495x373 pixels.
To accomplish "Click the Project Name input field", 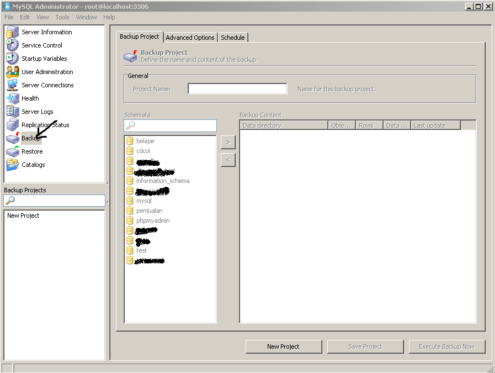I will 237,89.
